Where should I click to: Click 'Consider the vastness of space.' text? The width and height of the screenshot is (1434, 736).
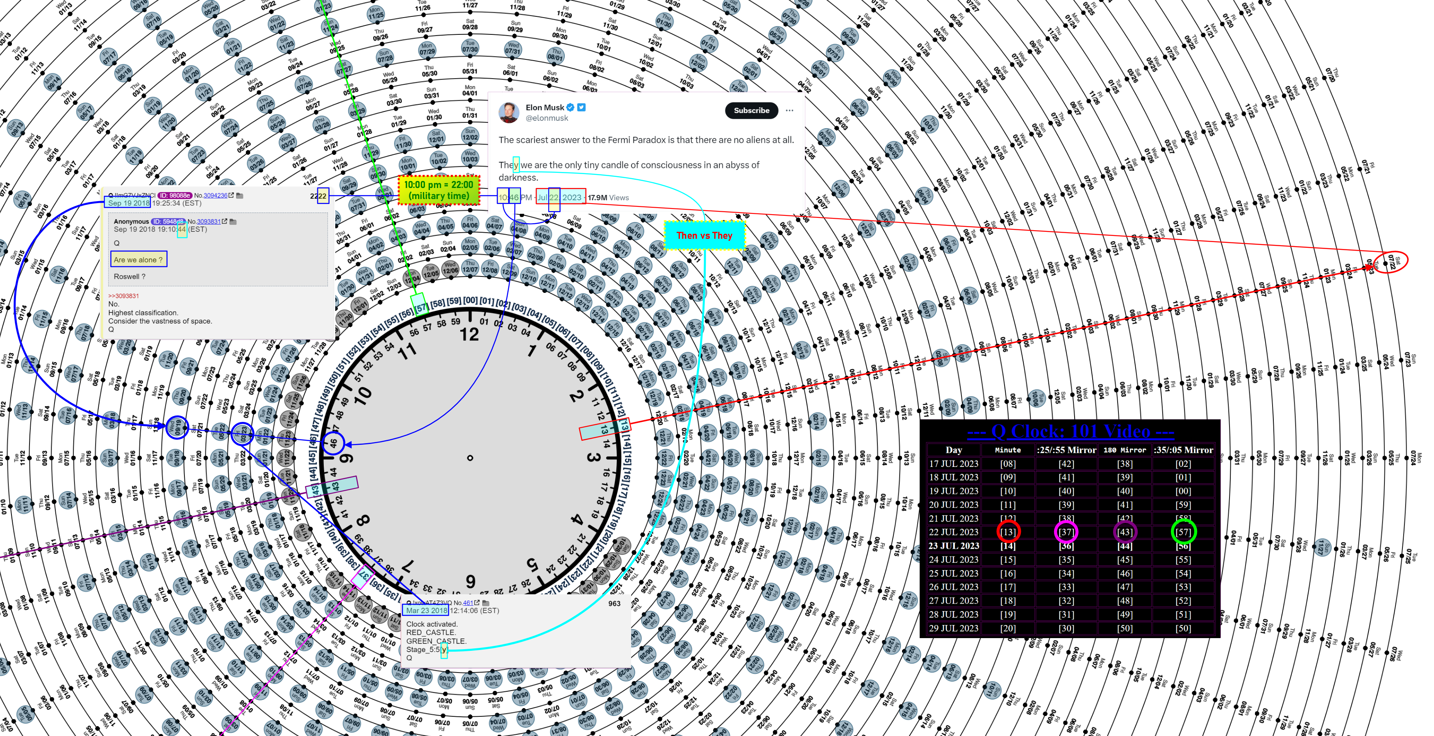(x=160, y=321)
